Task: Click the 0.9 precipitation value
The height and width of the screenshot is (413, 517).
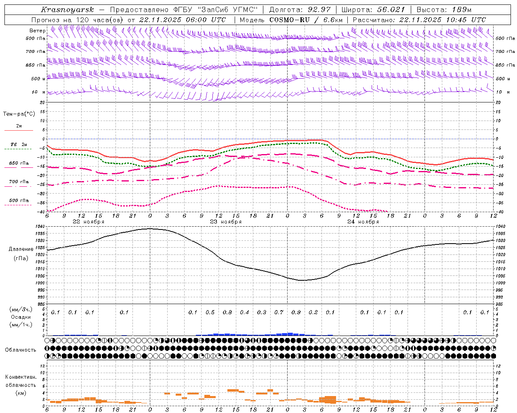Action: pos(296,312)
